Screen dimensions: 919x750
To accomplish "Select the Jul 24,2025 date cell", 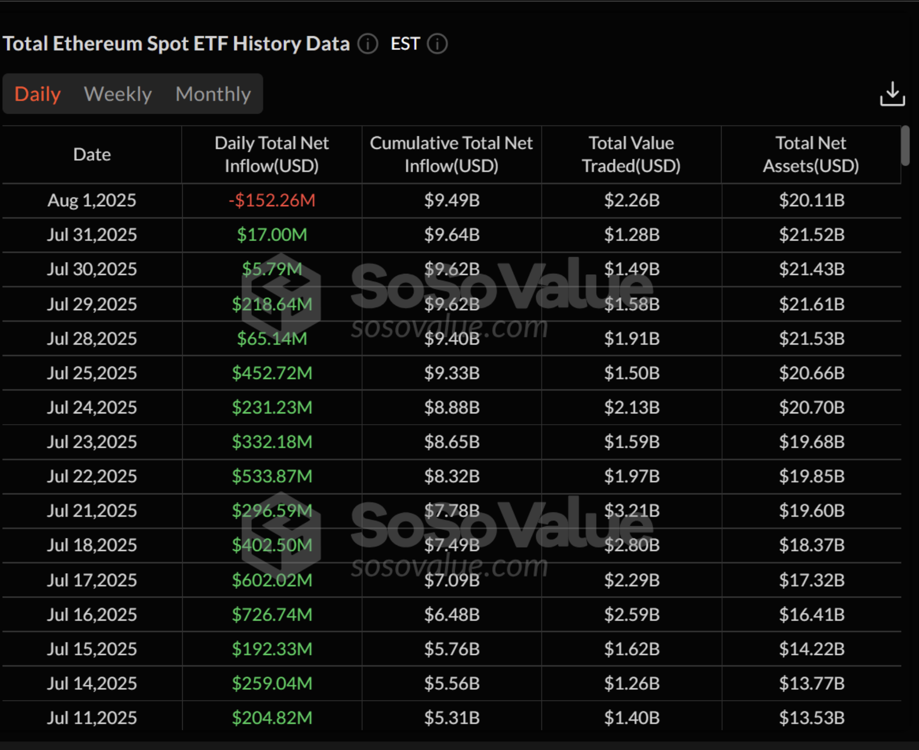I will (x=92, y=407).
